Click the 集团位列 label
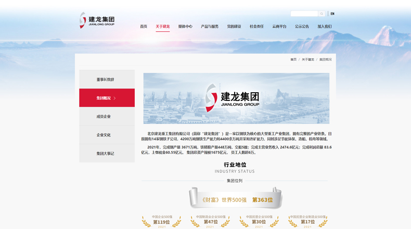The image size is (411, 229). (235, 181)
